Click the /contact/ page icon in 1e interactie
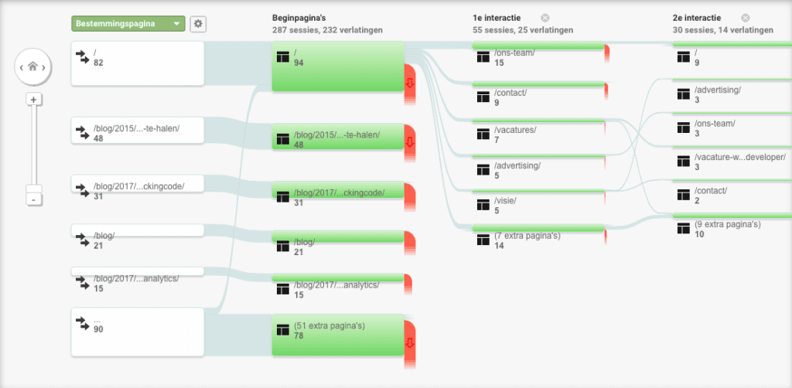The height and width of the screenshot is (388, 792). 484,97
